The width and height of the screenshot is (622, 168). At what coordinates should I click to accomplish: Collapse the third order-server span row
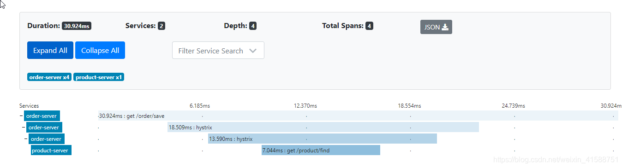[x=26, y=139]
